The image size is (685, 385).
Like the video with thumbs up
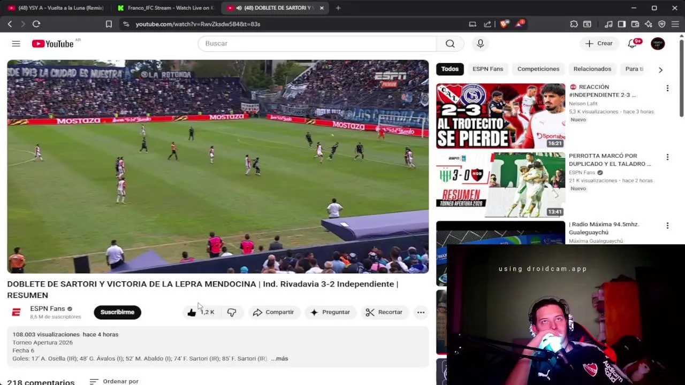(200, 312)
